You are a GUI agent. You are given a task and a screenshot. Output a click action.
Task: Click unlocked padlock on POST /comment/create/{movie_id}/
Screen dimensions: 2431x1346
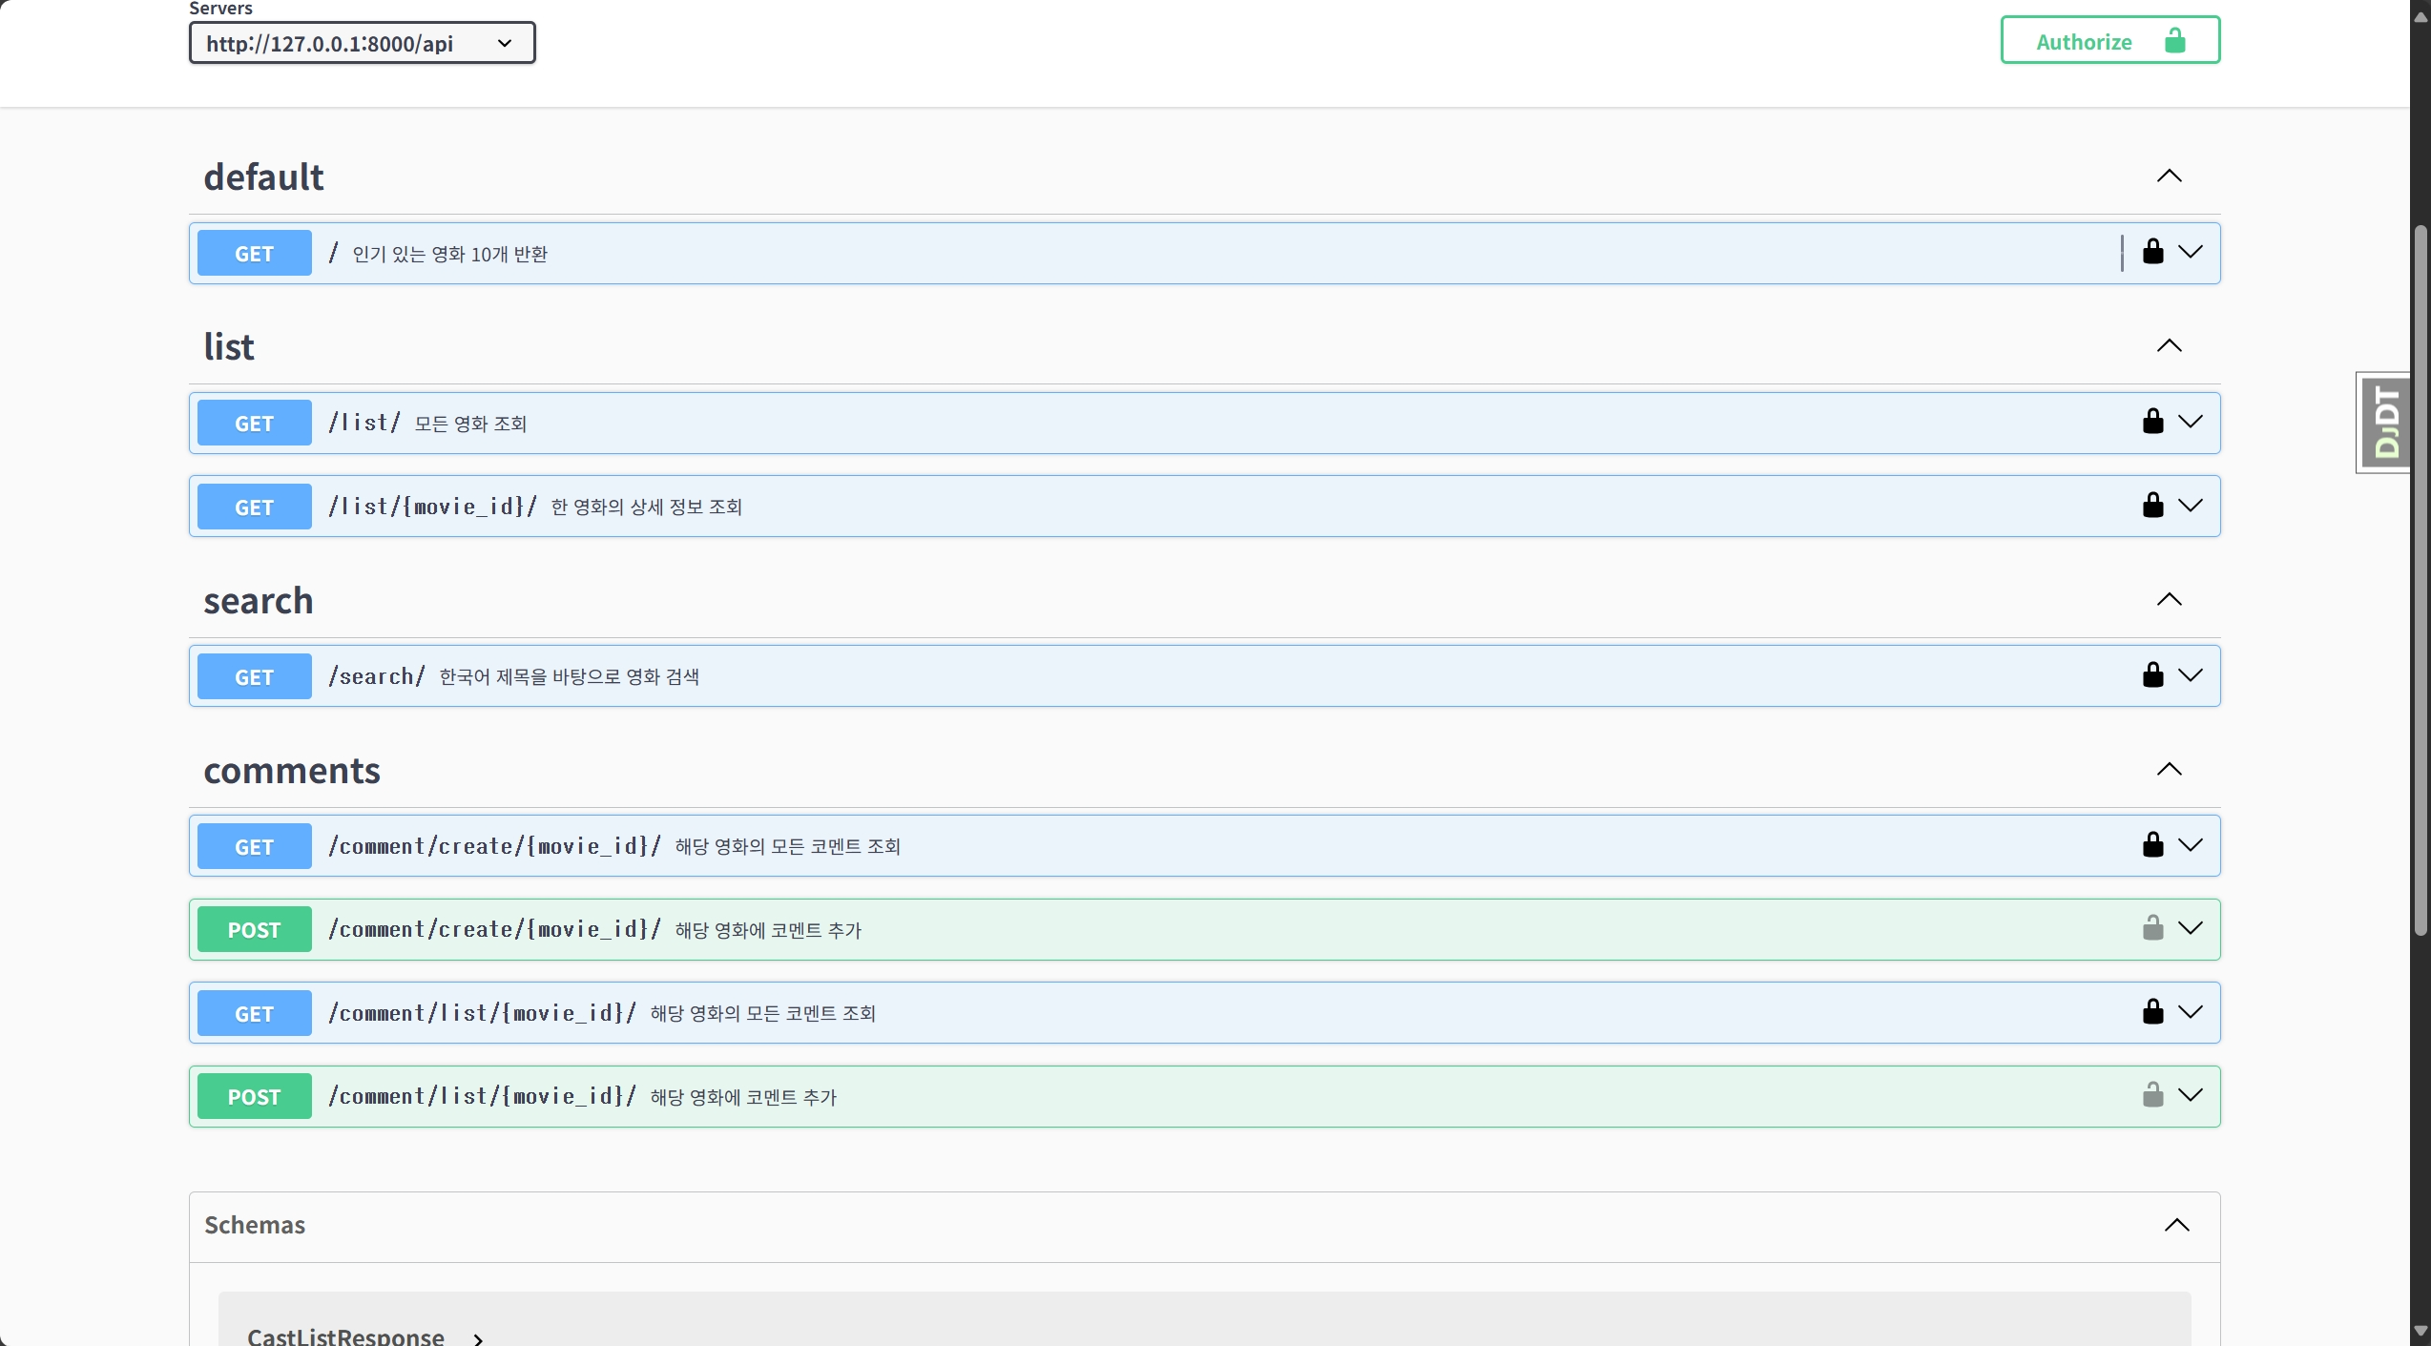[x=2152, y=928]
